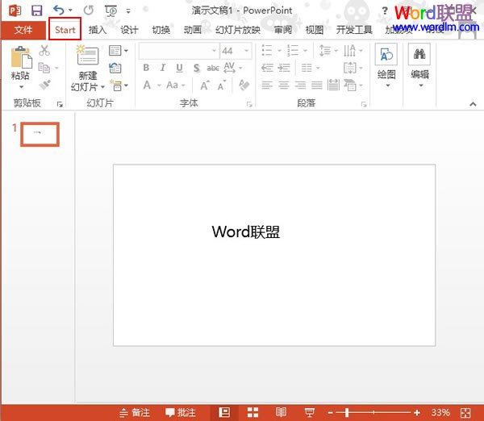The image size is (484, 421).
Task: Decrease font size with small A
Action: (222, 85)
